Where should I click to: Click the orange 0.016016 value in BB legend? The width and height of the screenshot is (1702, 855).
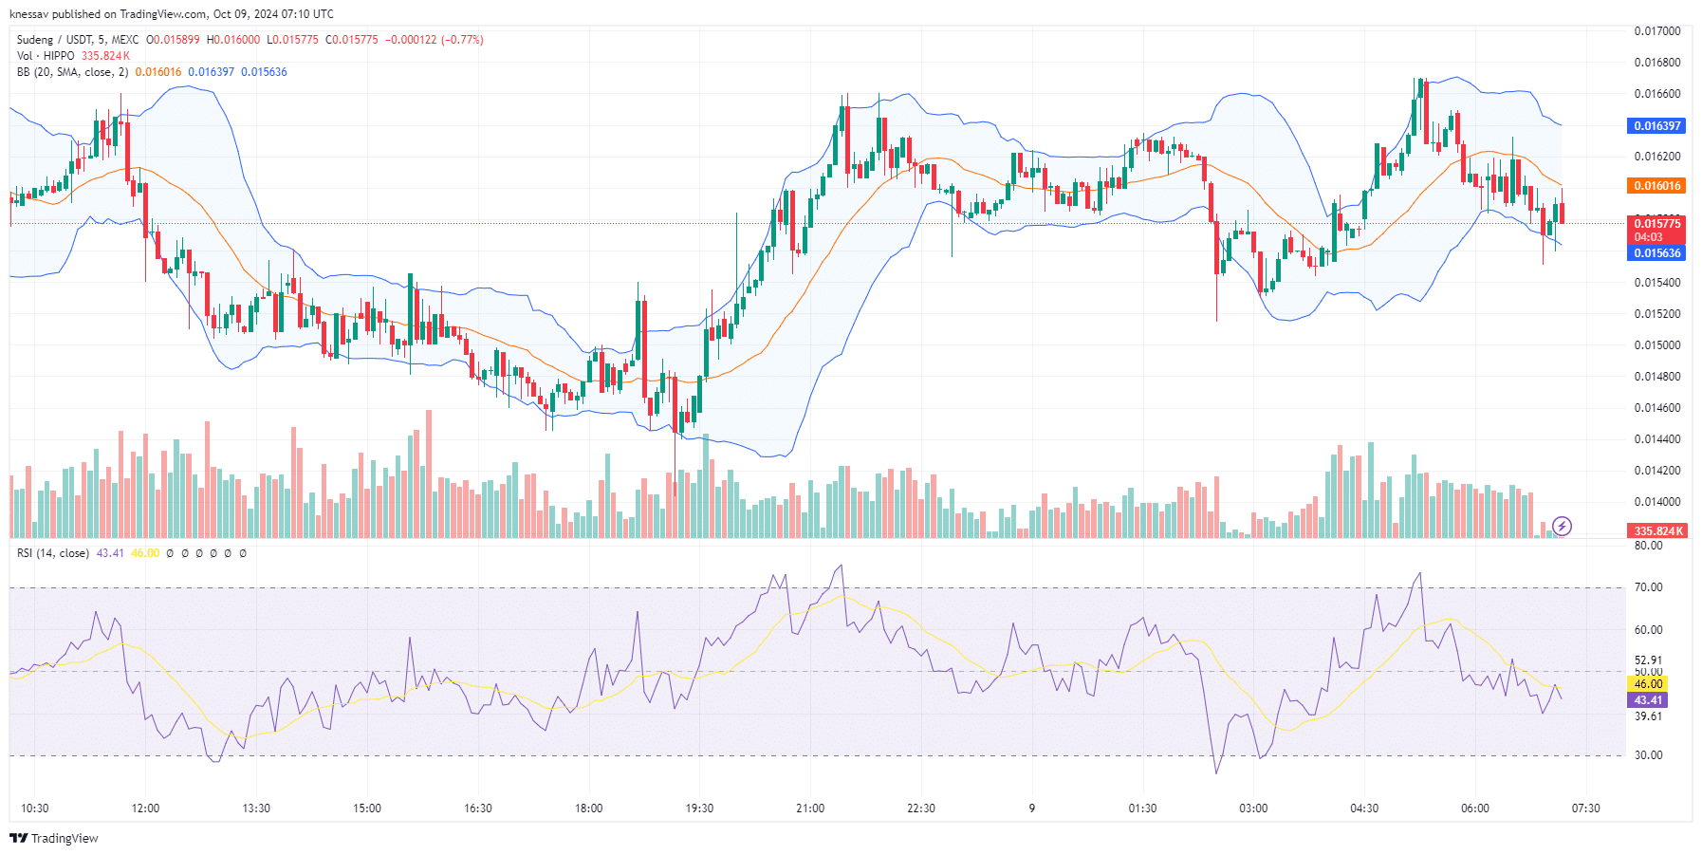click(x=158, y=72)
